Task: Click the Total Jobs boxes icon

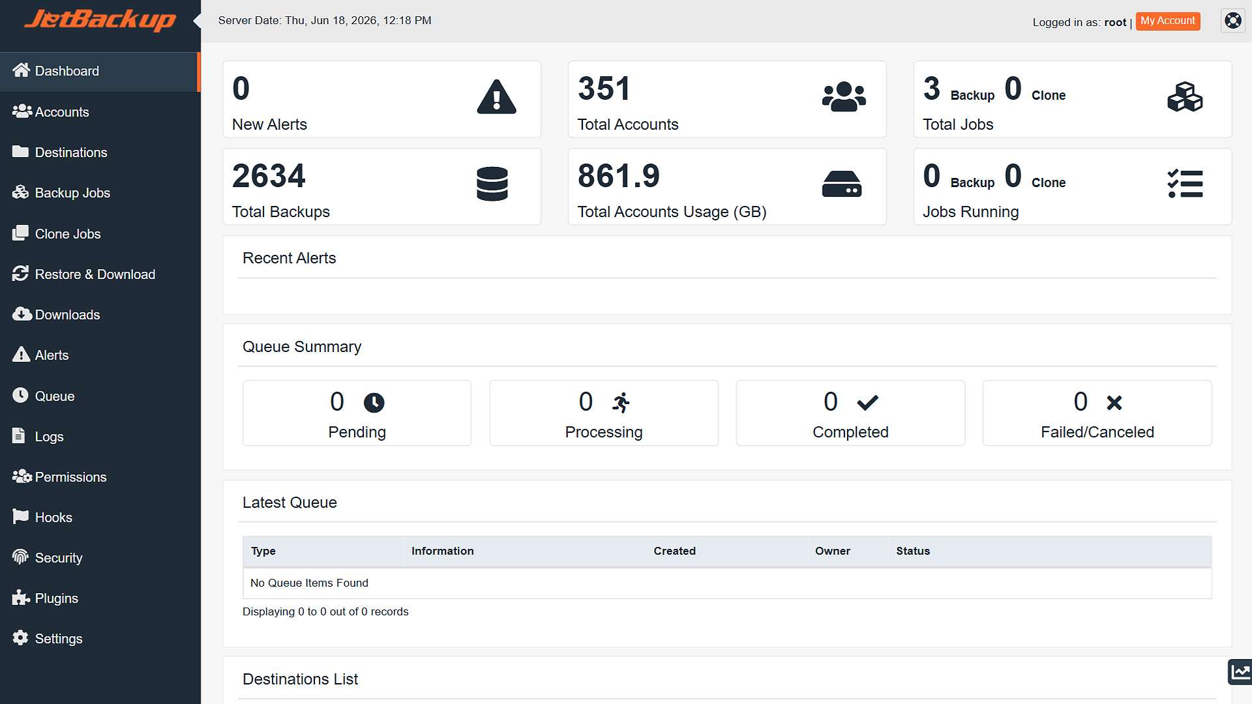Action: 1185,97
